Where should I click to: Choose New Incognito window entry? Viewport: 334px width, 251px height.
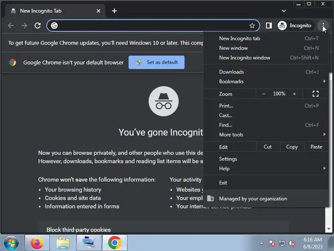click(x=266, y=58)
